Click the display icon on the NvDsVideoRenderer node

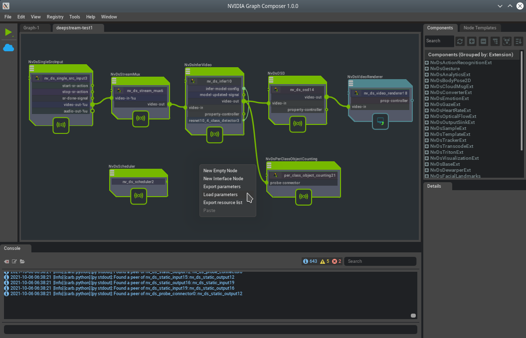[380, 121]
